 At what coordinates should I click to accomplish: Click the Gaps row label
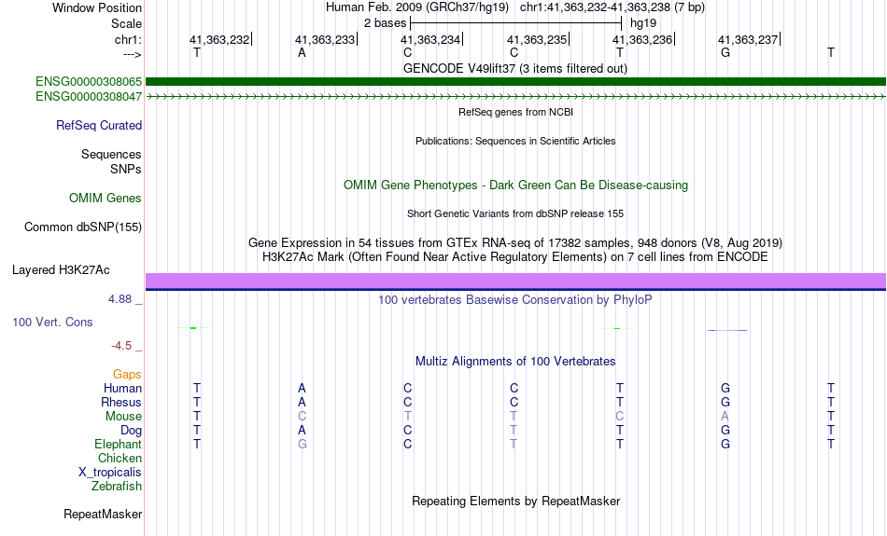click(x=127, y=375)
